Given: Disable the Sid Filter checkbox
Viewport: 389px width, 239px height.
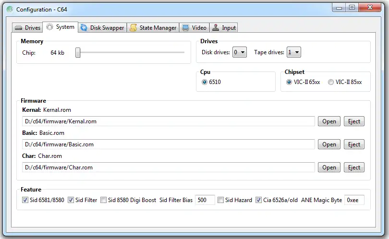Looking at the screenshot, I should pyautogui.click(x=71, y=200).
